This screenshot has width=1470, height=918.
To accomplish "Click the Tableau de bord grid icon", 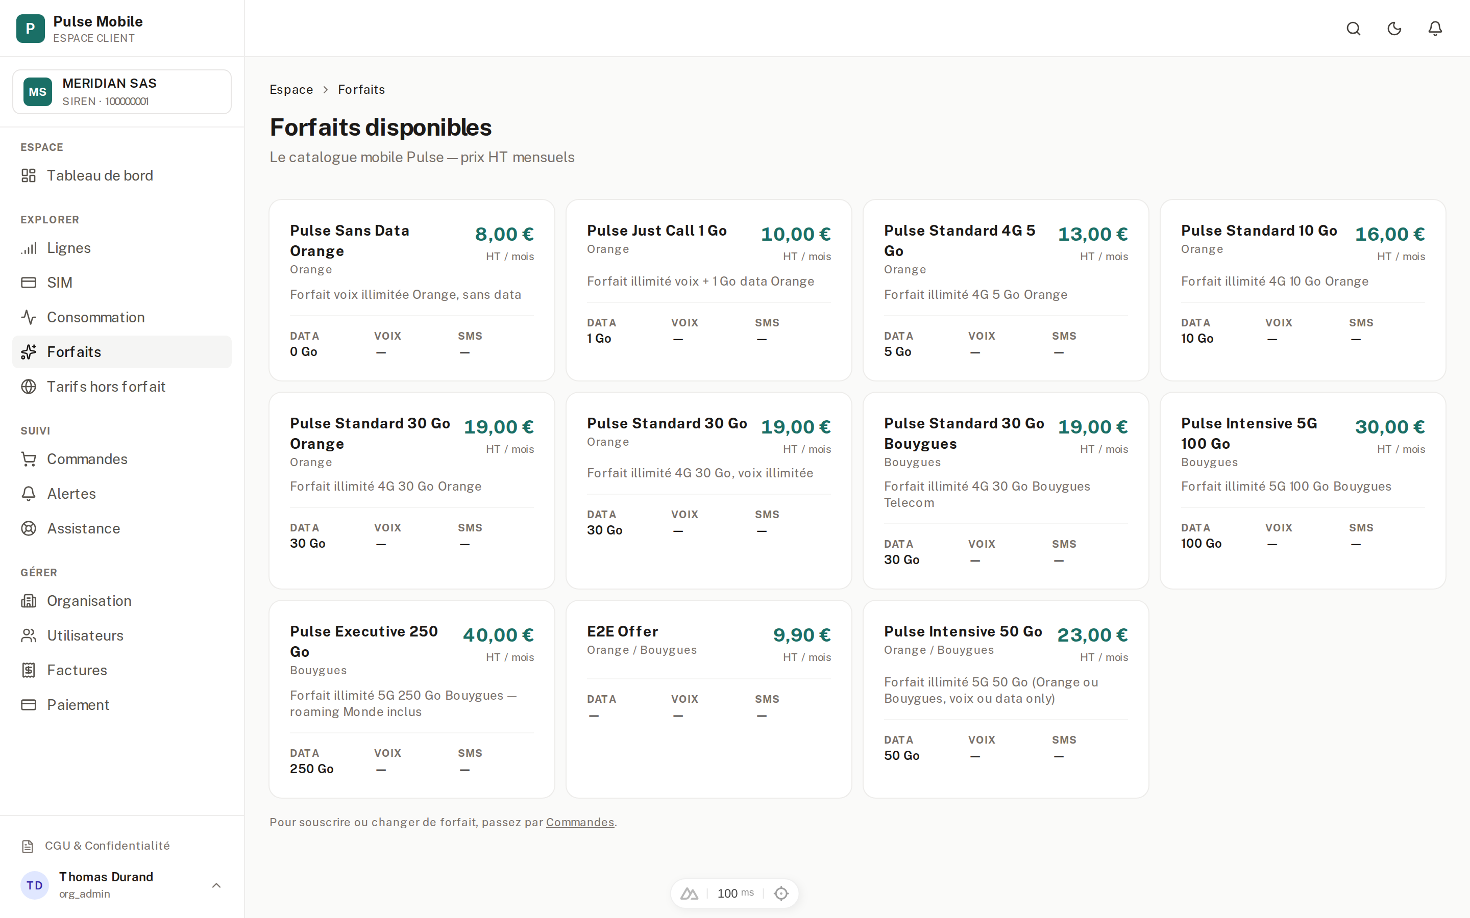I will pyautogui.click(x=29, y=175).
